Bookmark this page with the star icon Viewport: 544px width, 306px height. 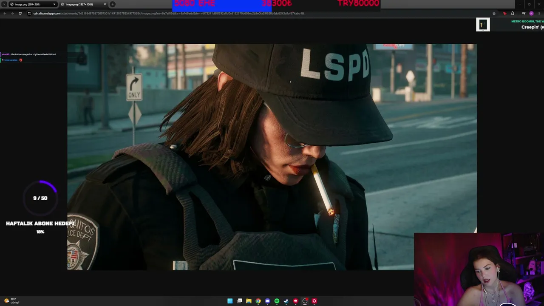pos(494,13)
